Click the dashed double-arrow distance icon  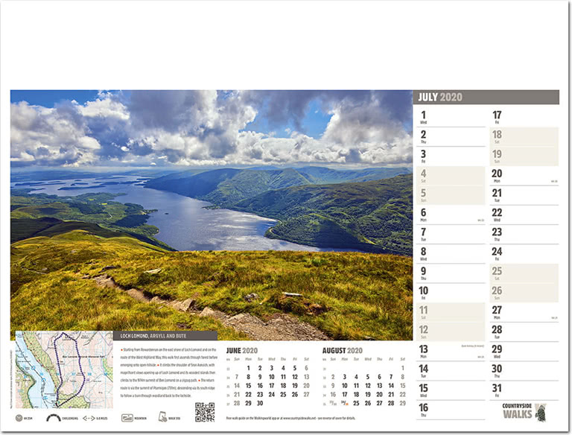[89, 418]
